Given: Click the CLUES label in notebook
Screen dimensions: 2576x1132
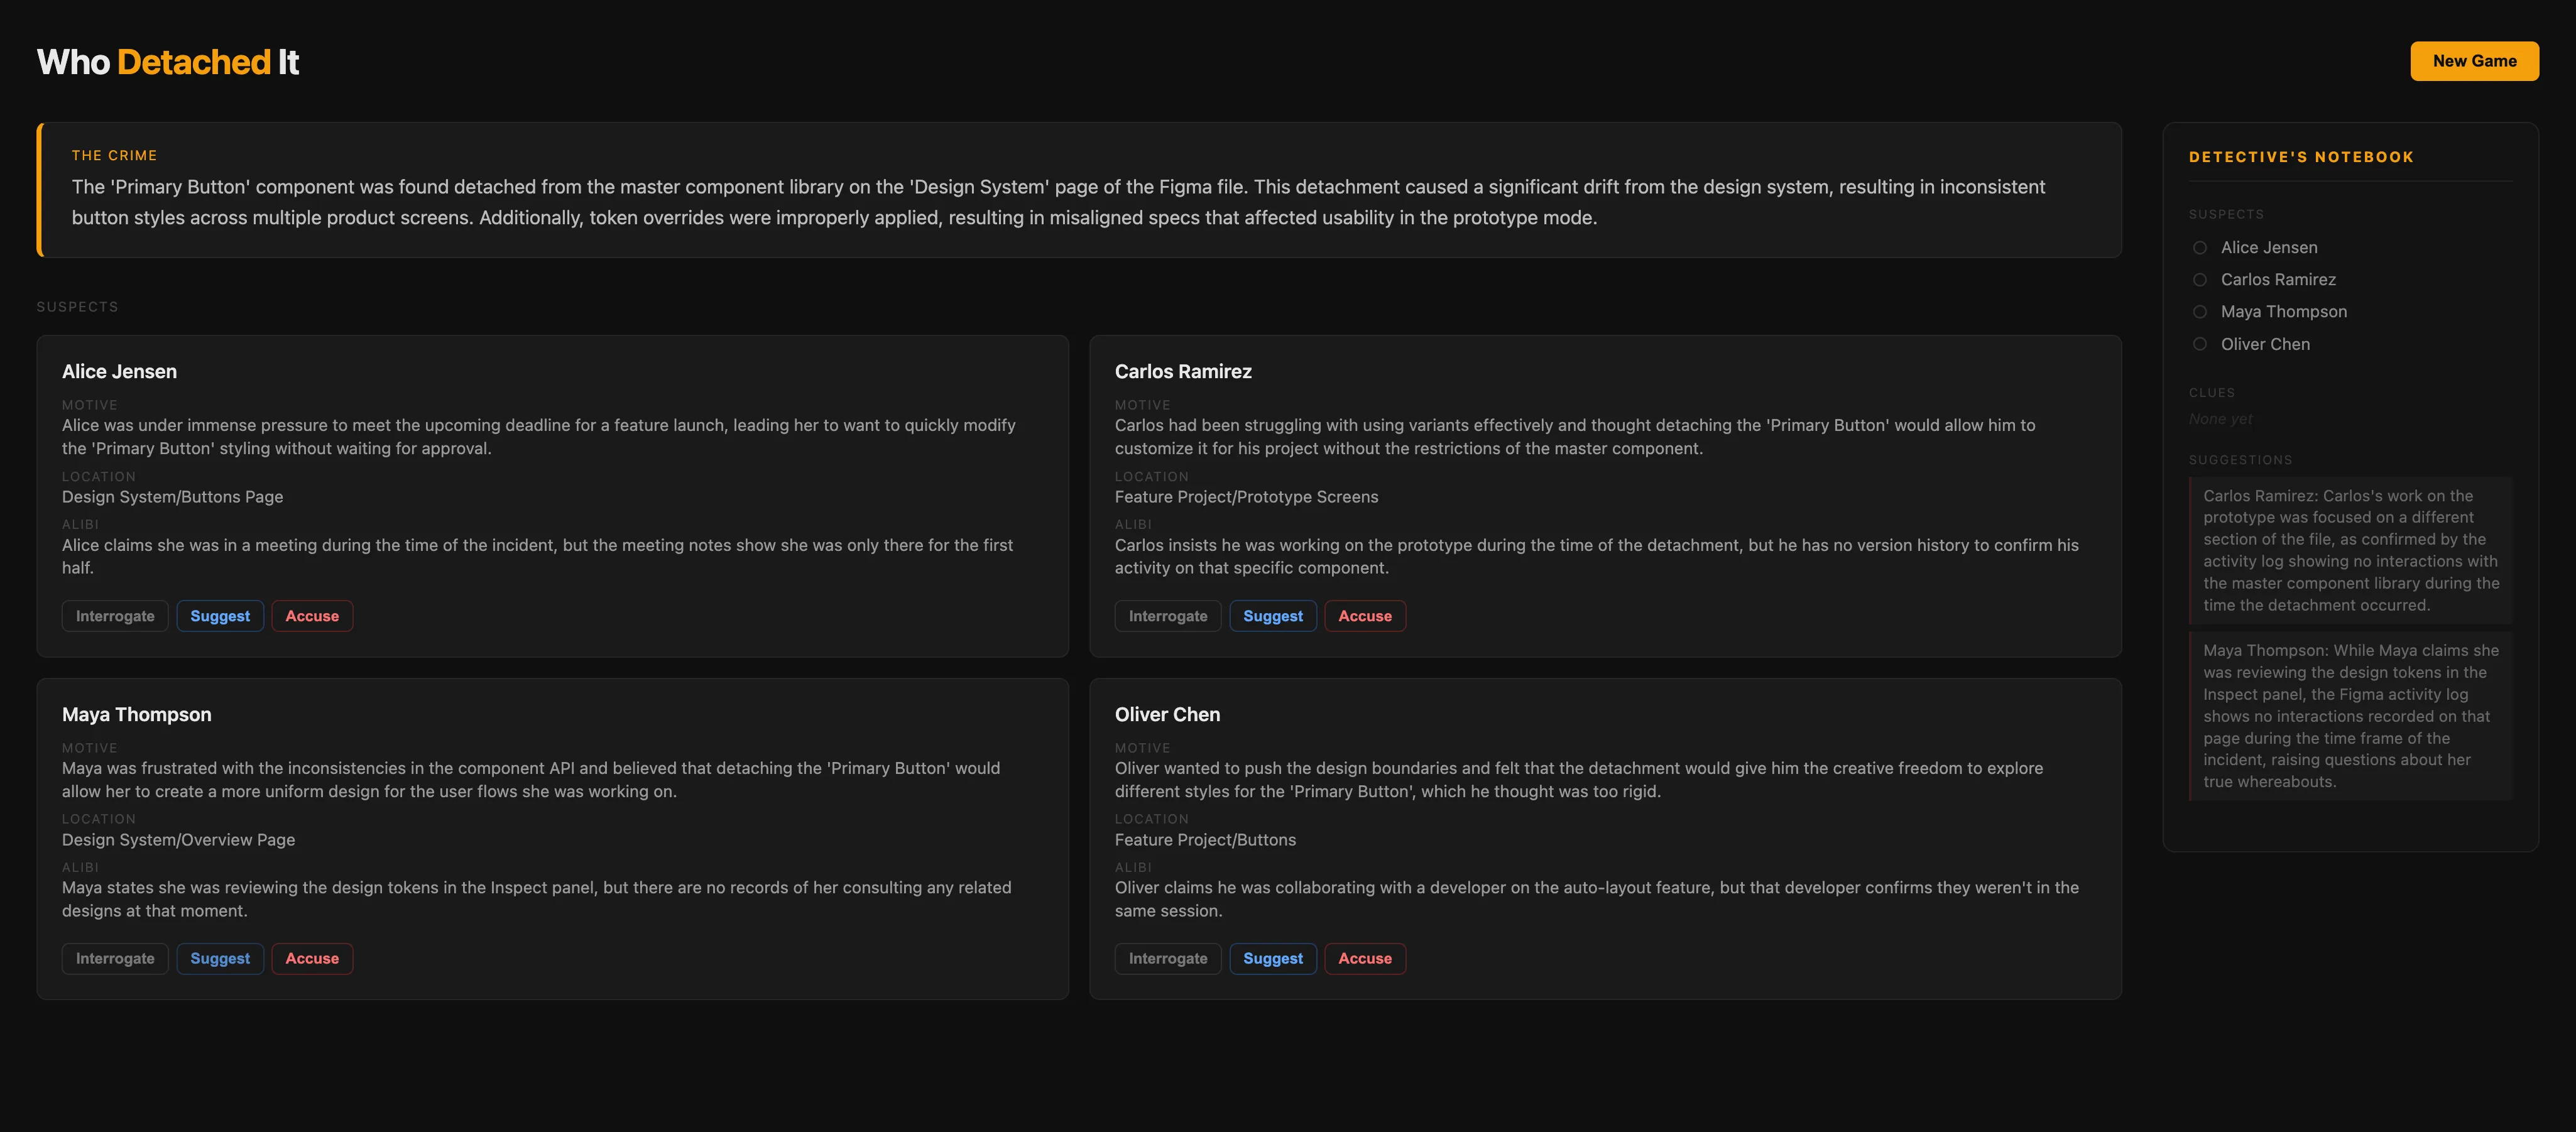Looking at the screenshot, I should tap(2211, 393).
